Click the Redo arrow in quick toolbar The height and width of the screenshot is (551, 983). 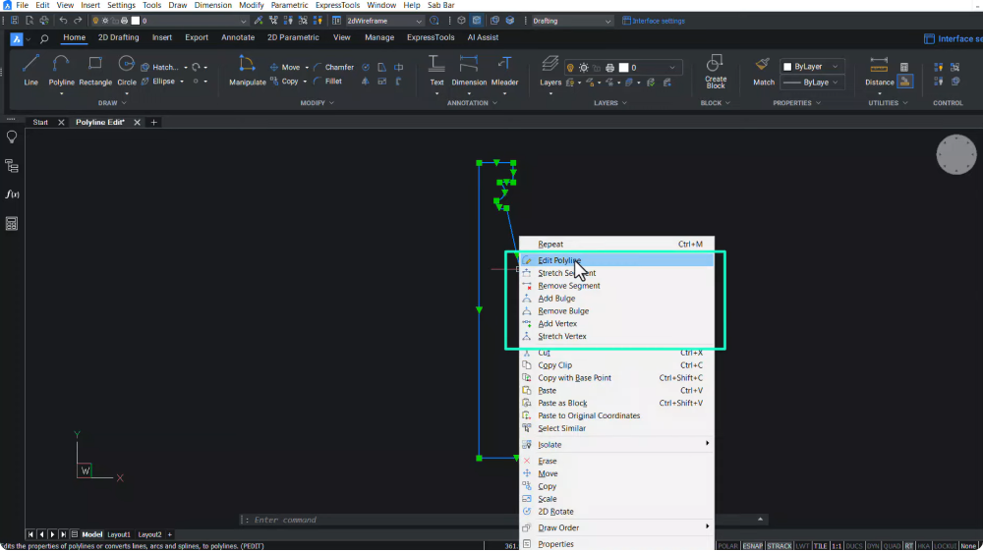click(78, 21)
